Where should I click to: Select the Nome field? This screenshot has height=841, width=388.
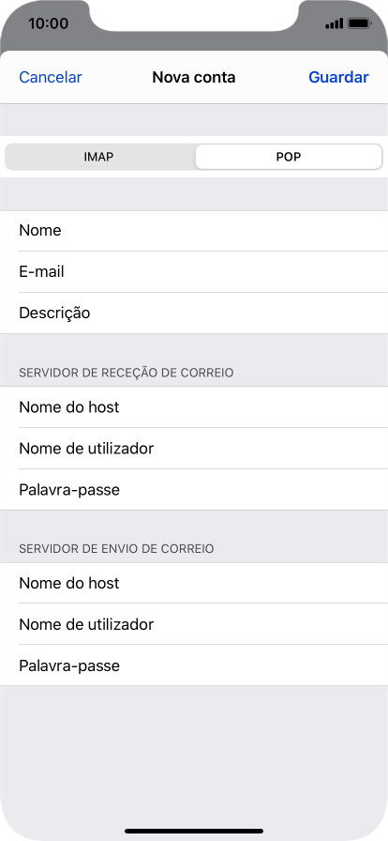[194, 231]
